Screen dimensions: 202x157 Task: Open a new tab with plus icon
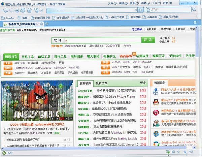(x=47, y=24)
